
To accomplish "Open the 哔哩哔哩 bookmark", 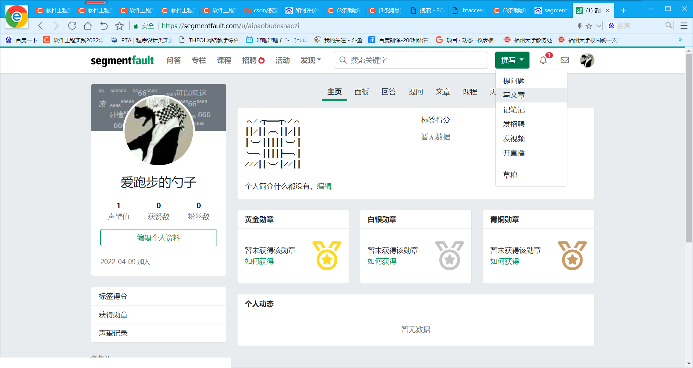I will pyautogui.click(x=276, y=40).
